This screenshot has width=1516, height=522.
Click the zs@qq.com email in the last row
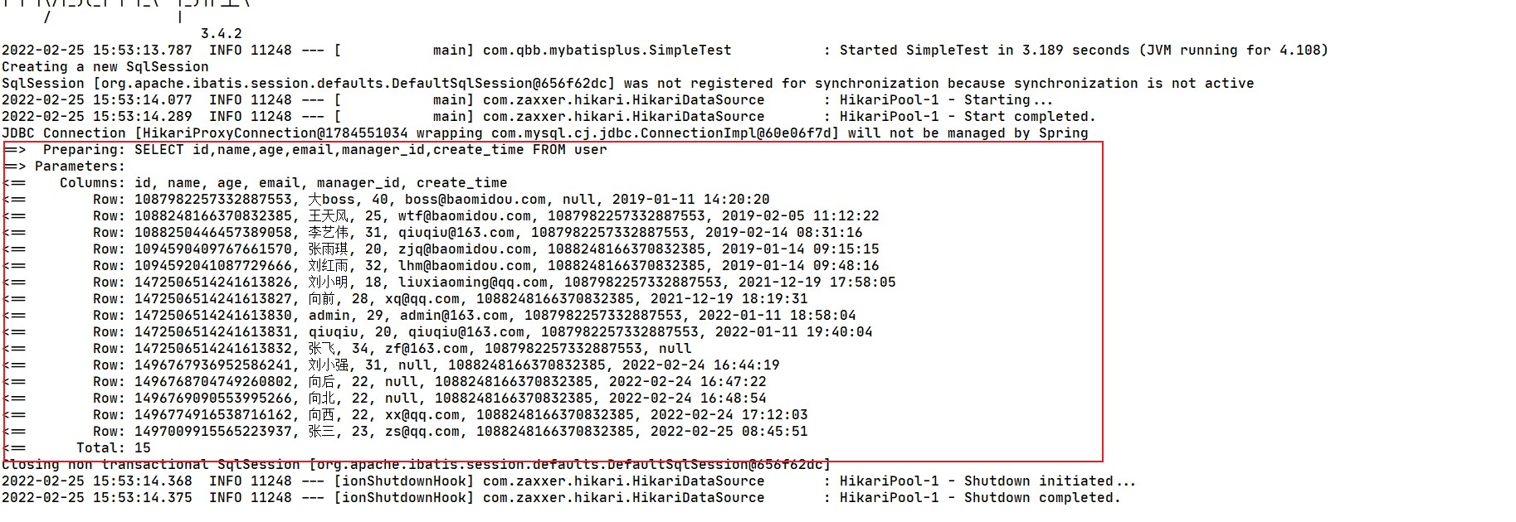(x=422, y=432)
